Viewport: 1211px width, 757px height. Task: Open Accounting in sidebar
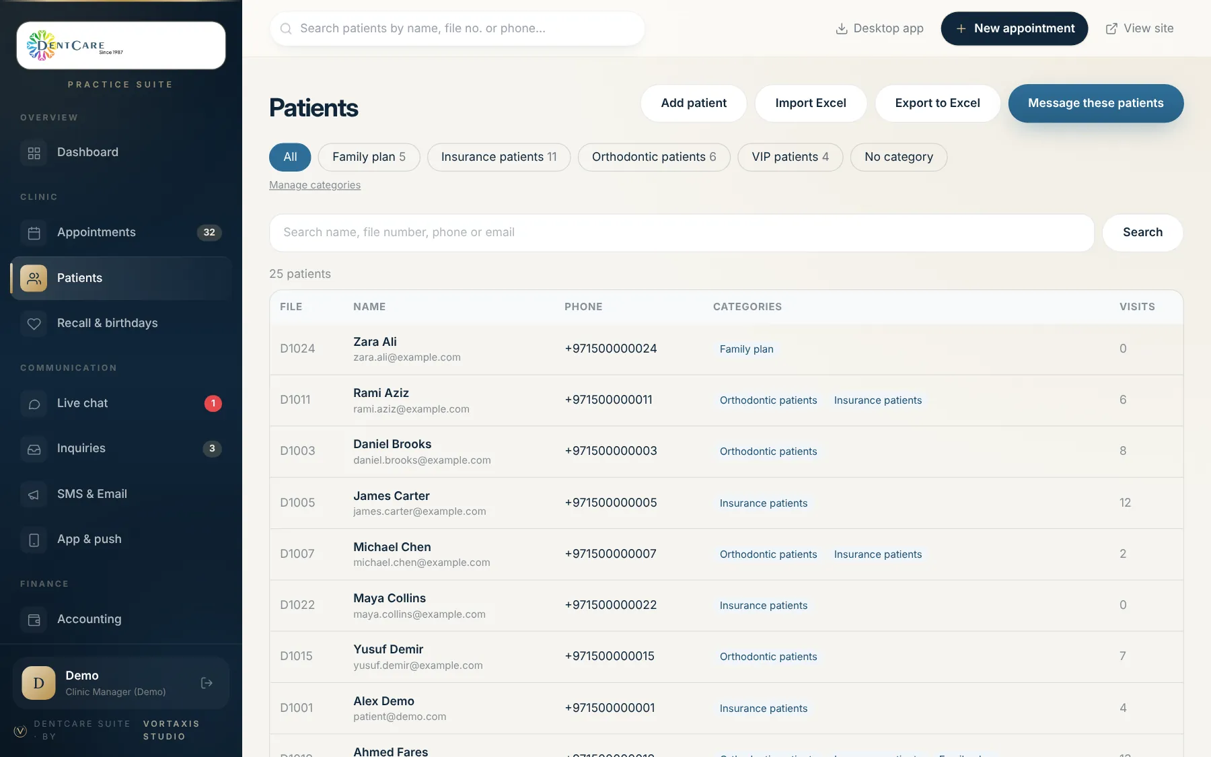click(x=121, y=620)
